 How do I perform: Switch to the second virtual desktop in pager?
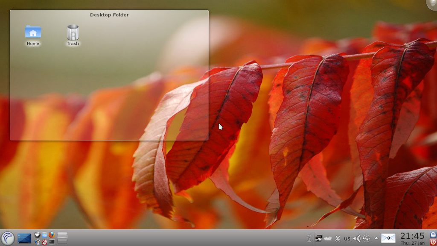pos(63,242)
